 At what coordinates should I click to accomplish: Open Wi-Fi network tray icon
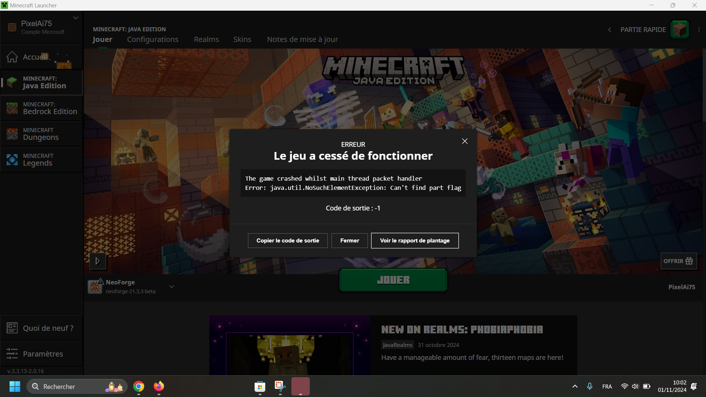click(624, 386)
